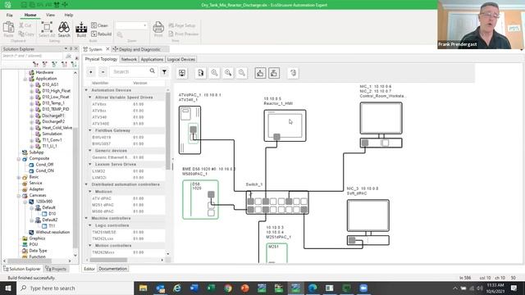Image resolution: width=525 pixels, height=295 pixels.
Task: Open the Solution Explorer panel options dropdown
Action: pyautogui.click(x=66, y=49)
